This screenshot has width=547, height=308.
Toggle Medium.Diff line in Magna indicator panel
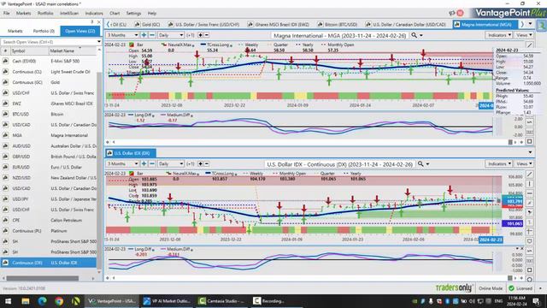[177, 115]
